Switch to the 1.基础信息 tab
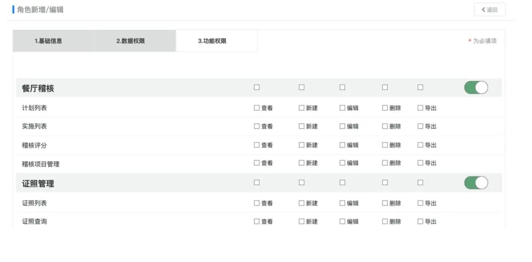 (48, 41)
